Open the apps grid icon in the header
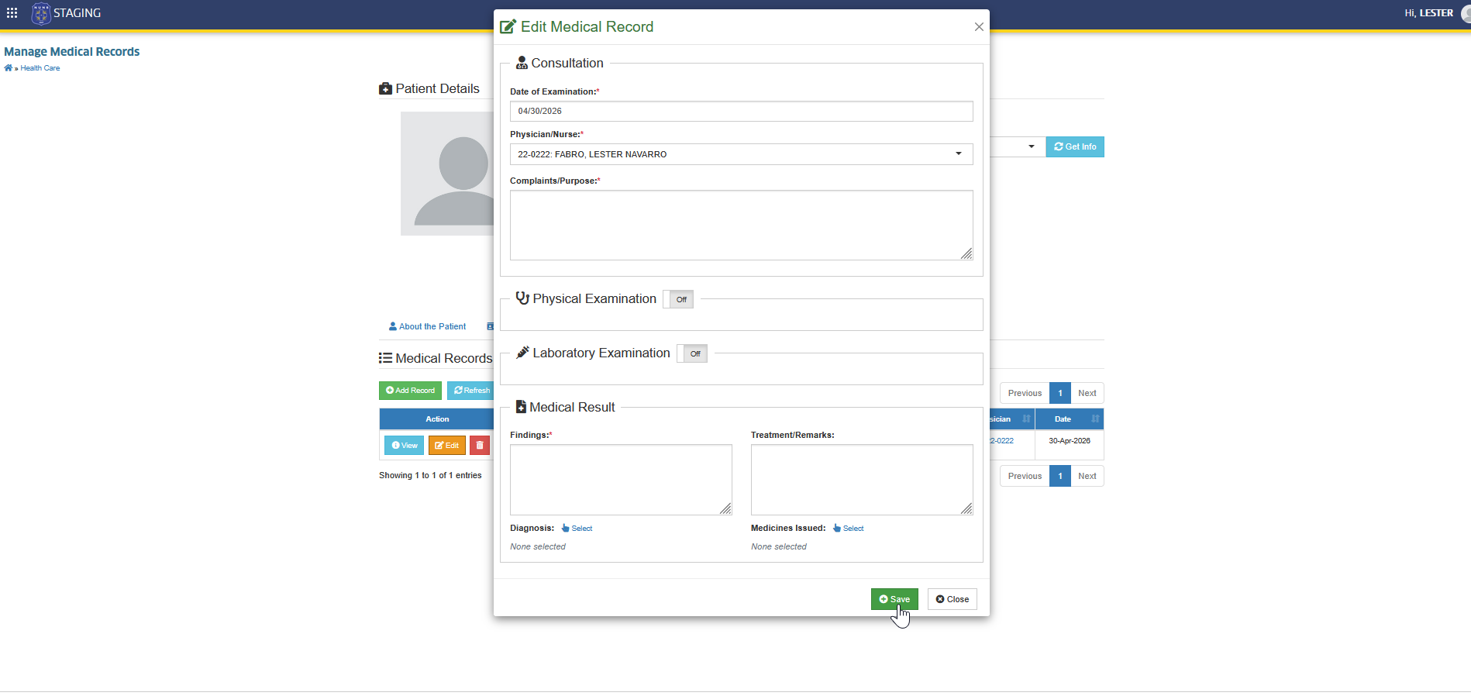The height and width of the screenshot is (696, 1471). tap(12, 13)
